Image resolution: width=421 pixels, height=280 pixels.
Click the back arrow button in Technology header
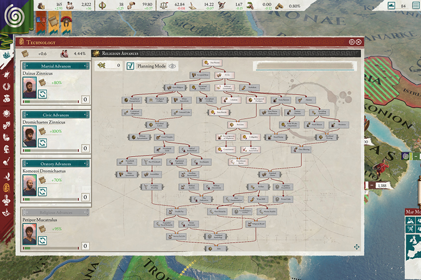point(352,42)
